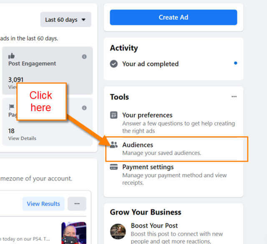Open the Last 60 days dropdown
267x244 pixels.
point(66,20)
